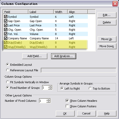The image size is (119, 119).
Task: Decrease the fixed number of groups
Action: [50, 89]
